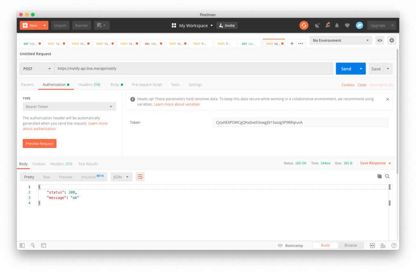
Task: Open the Headers (10) request tab
Action: [89, 84]
